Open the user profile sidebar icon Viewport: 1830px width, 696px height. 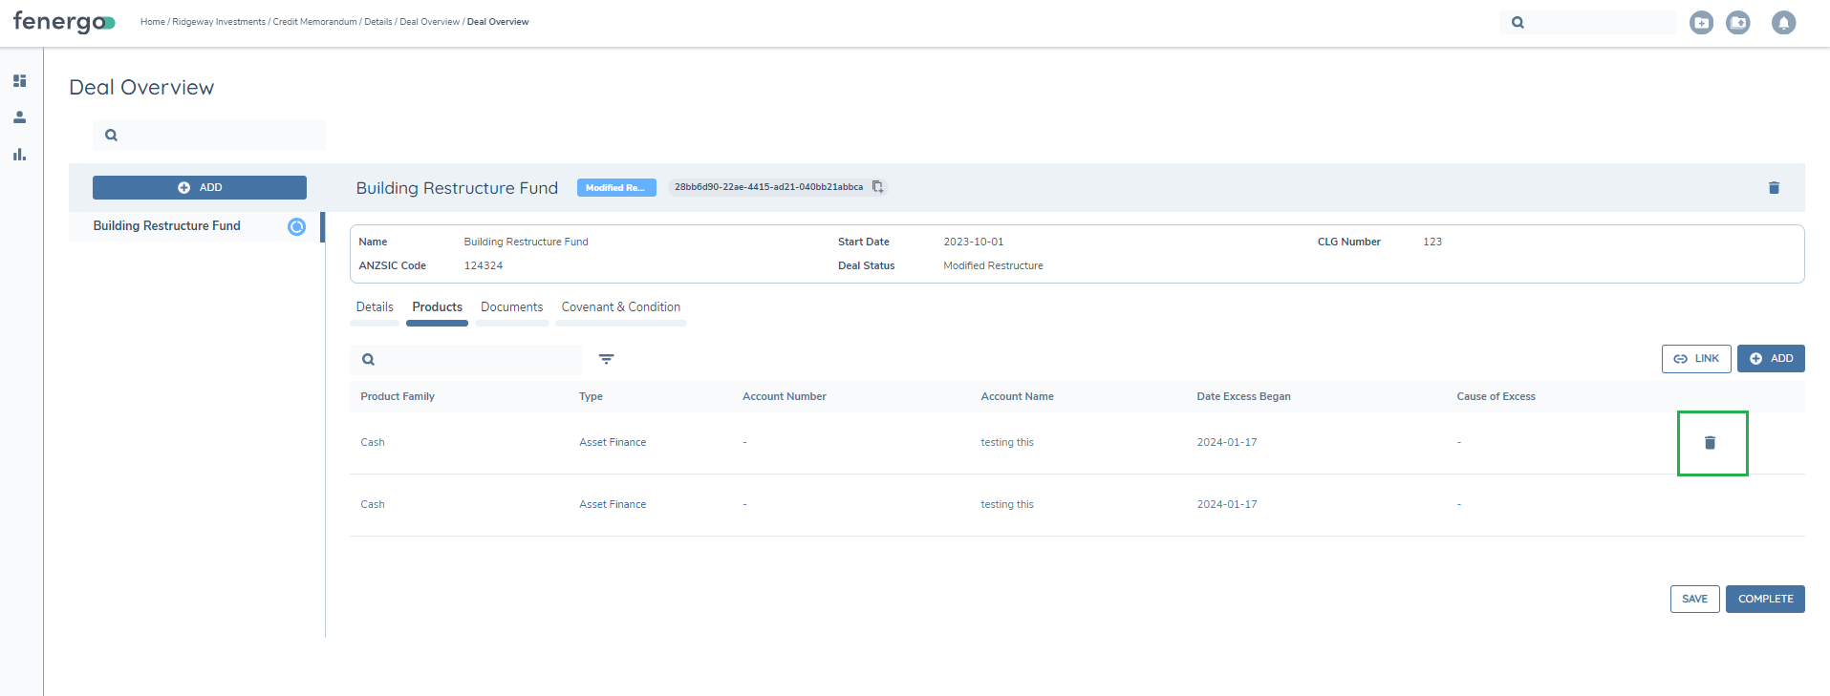point(19,117)
